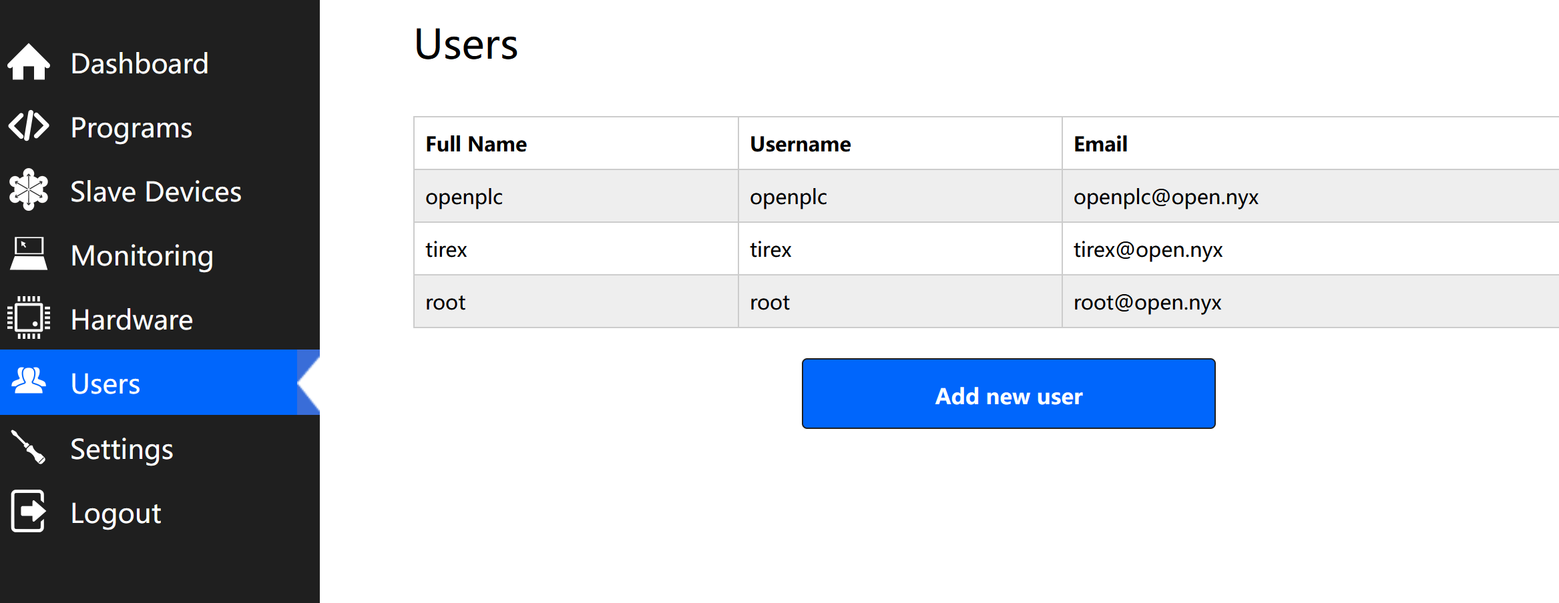
Task: Open Slave Devices from the sidebar
Action: coord(156,192)
